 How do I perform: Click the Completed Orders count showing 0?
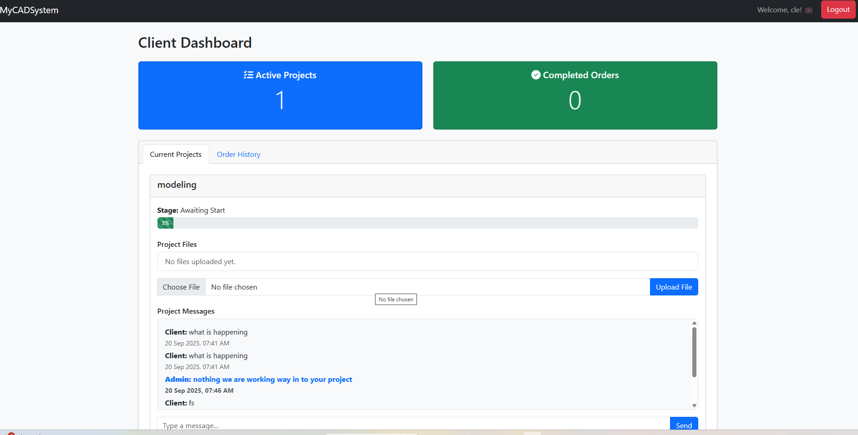coord(575,100)
